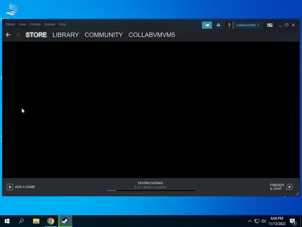Go back with the Steam back arrow

click(x=8, y=35)
